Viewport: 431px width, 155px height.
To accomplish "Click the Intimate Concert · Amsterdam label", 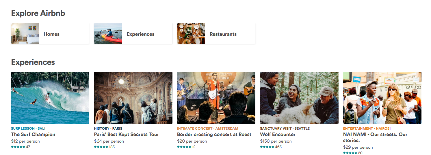I will coord(207,128).
